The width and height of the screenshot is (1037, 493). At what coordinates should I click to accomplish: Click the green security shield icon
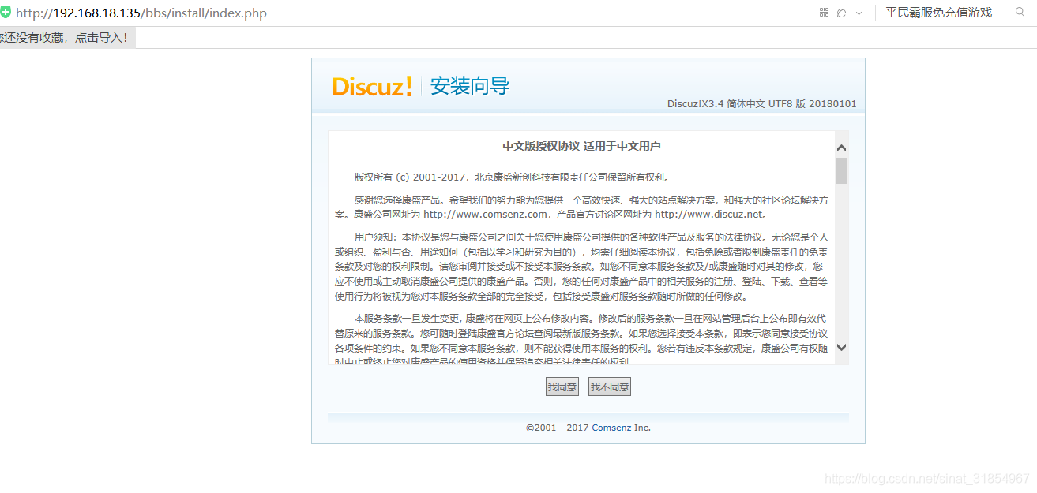pos(5,13)
